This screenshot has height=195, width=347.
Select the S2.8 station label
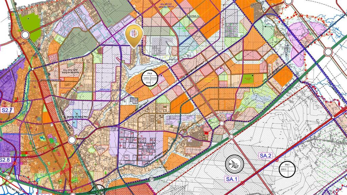click(6, 159)
